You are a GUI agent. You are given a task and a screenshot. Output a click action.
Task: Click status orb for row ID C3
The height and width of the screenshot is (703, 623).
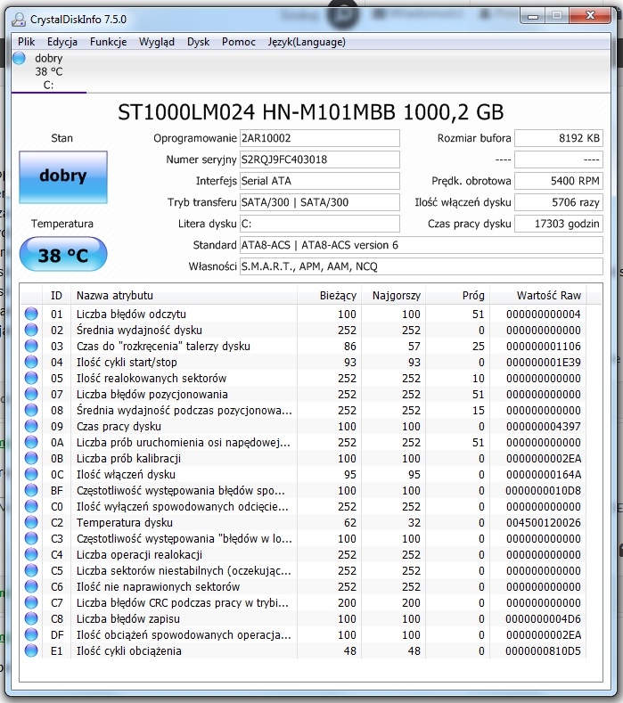[31, 538]
